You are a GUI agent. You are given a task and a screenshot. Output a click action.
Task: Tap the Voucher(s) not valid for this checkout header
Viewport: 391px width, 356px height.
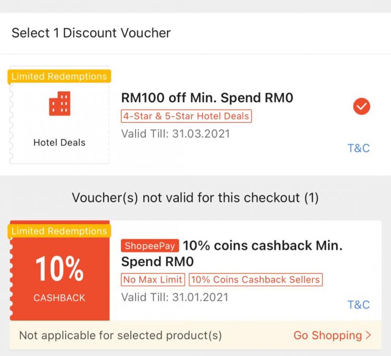(x=195, y=198)
